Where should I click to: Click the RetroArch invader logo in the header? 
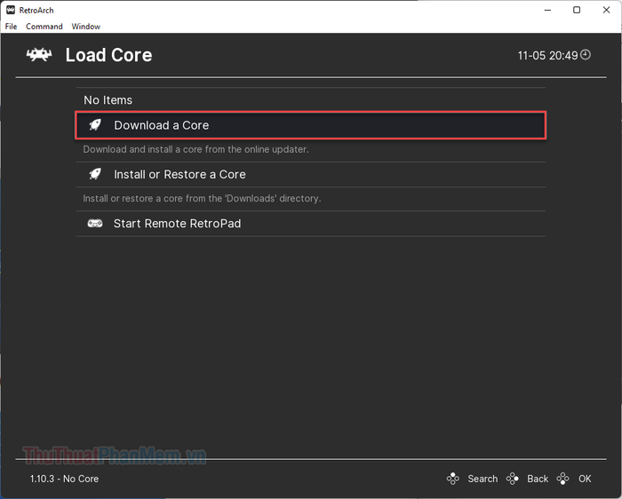(x=39, y=55)
